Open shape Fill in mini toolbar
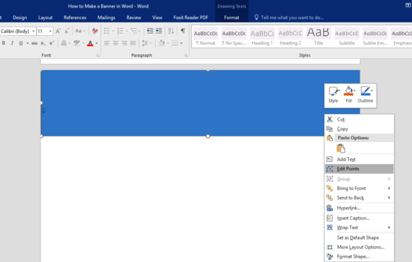 tap(349, 95)
